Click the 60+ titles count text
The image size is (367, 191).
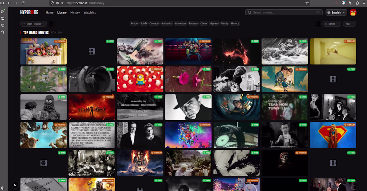pyautogui.click(x=57, y=33)
